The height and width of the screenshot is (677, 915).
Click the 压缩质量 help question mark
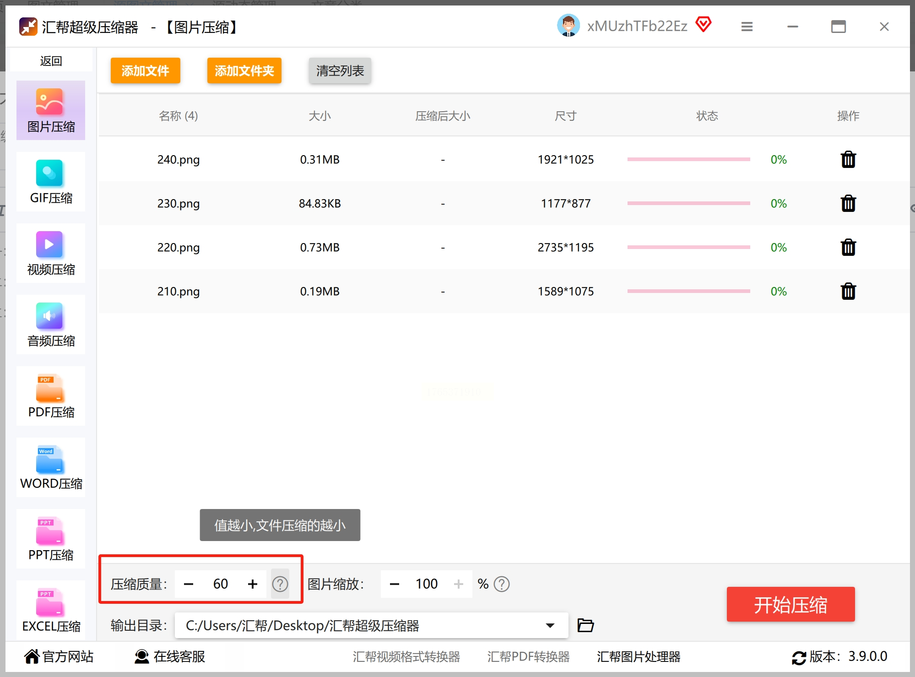pos(280,584)
